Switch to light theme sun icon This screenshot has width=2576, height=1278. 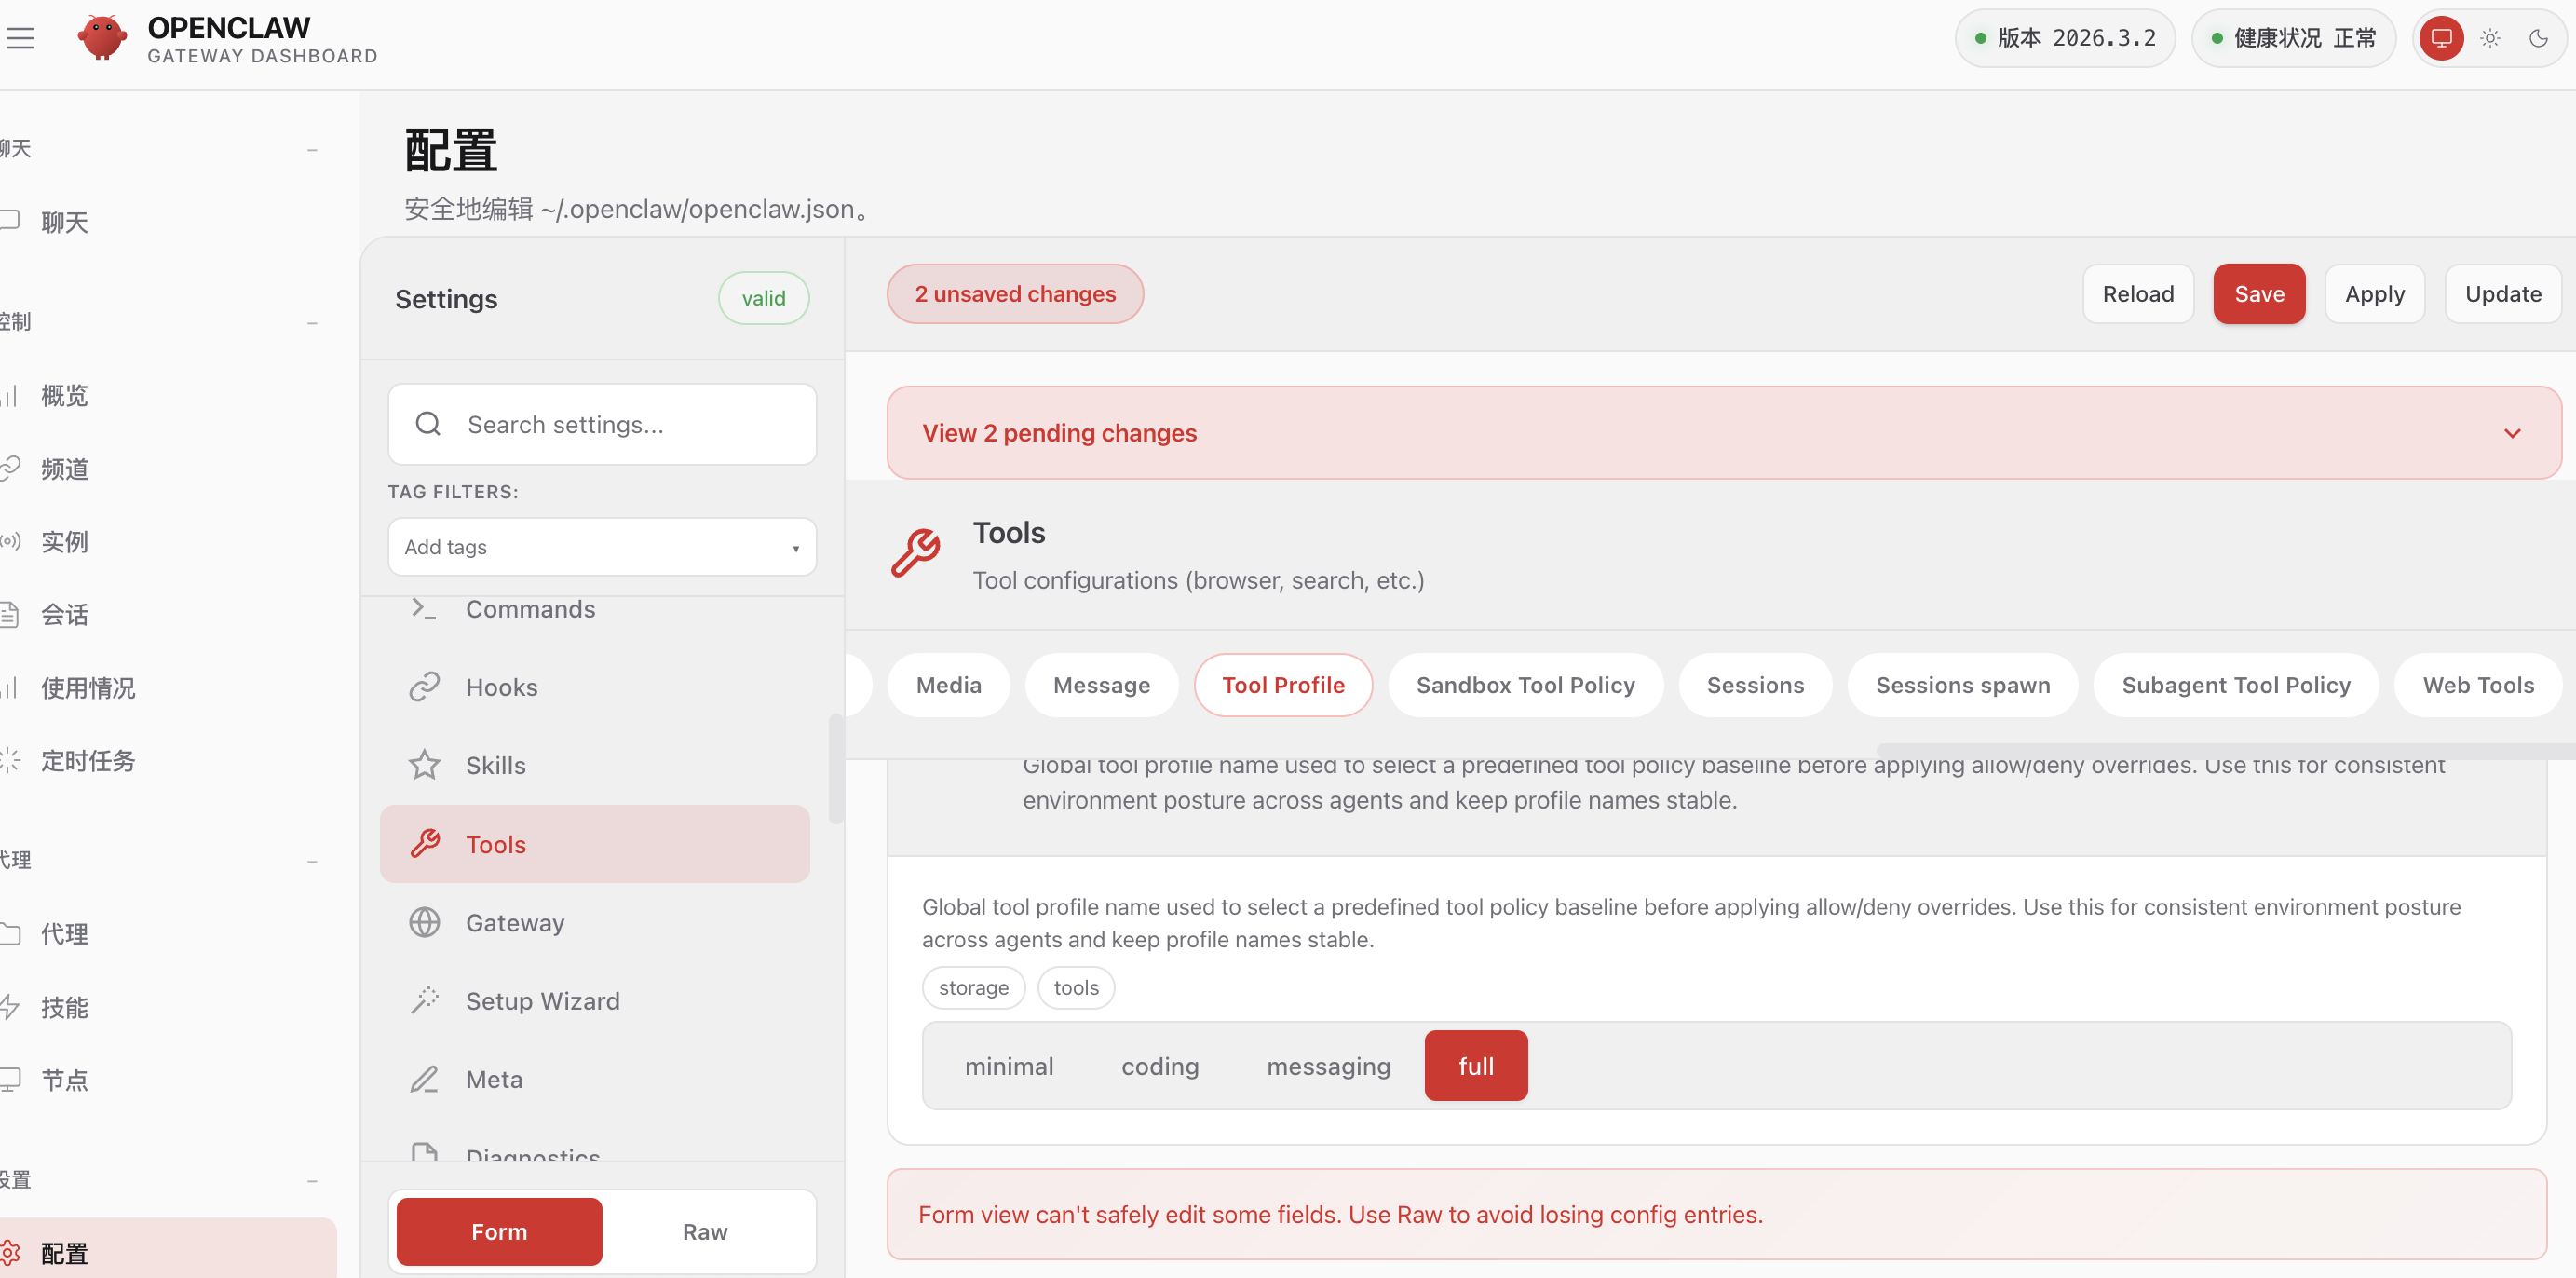click(2490, 38)
